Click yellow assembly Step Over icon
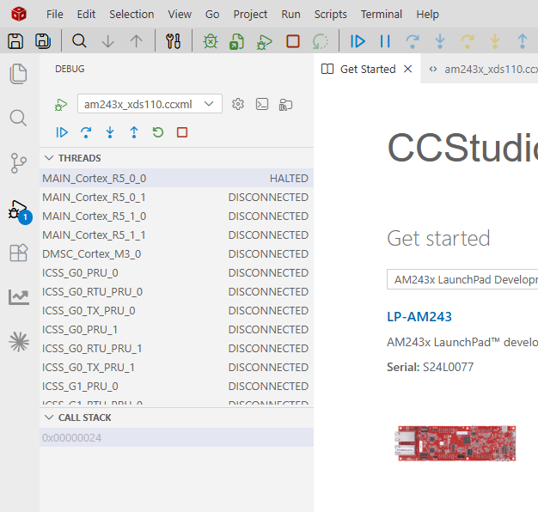Image resolution: width=538 pixels, height=512 pixels. click(468, 41)
